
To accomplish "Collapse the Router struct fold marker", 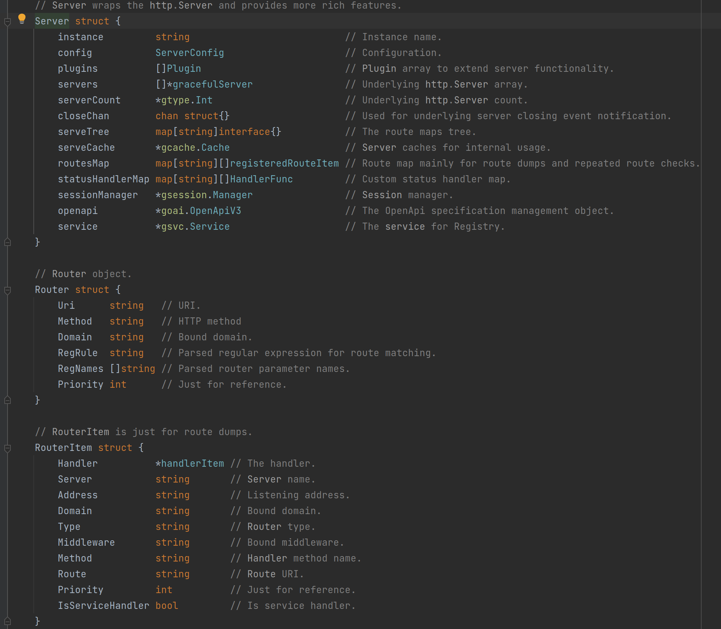I will 8,290.
